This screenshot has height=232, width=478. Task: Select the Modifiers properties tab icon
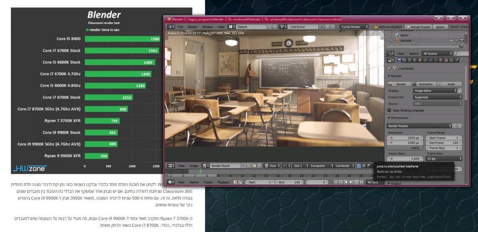click(x=431, y=60)
